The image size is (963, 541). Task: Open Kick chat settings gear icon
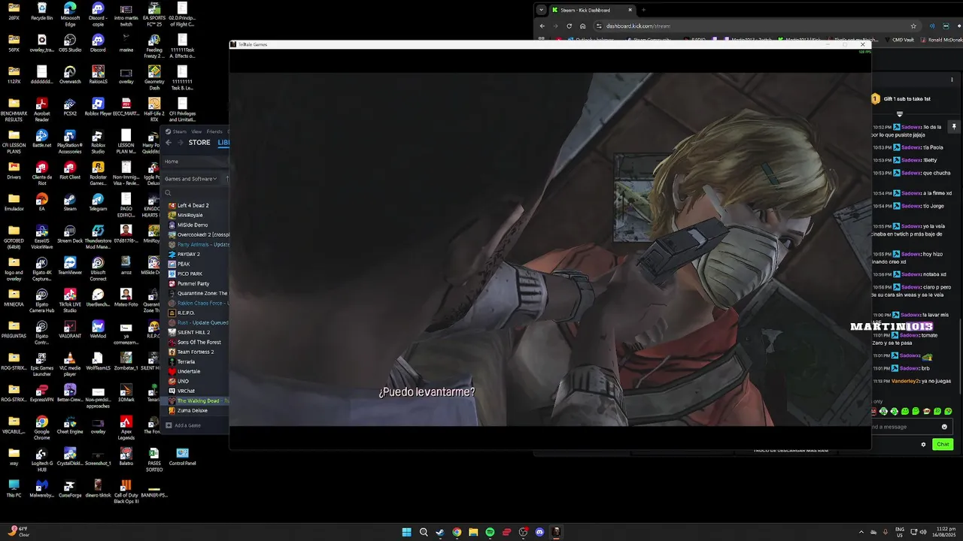coord(924,444)
